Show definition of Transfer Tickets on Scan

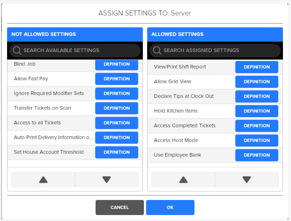coord(116,108)
